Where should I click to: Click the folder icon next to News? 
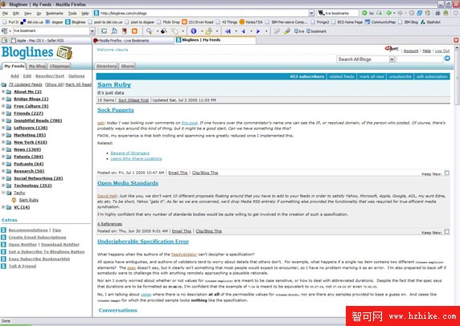tap(9, 149)
